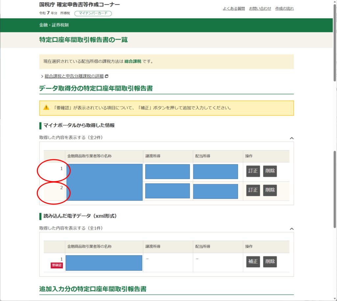The height and width of the screenshot is (301, 337).
Task: Click the blue name cell in the xml row
Action: [104, 263]
